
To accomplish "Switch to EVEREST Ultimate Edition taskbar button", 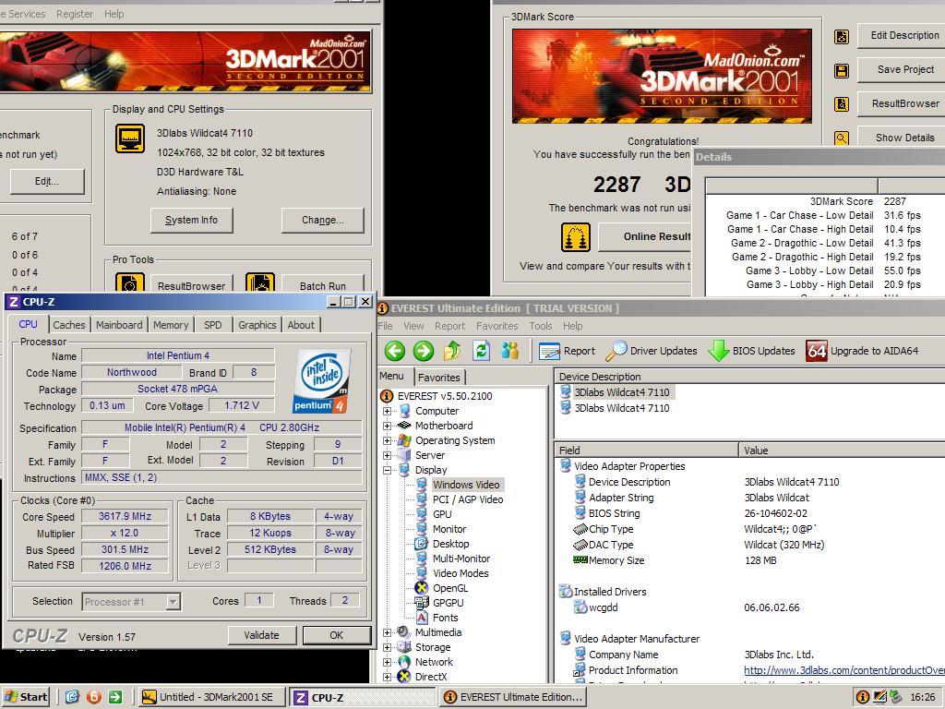I will click(x=513, y=698).
